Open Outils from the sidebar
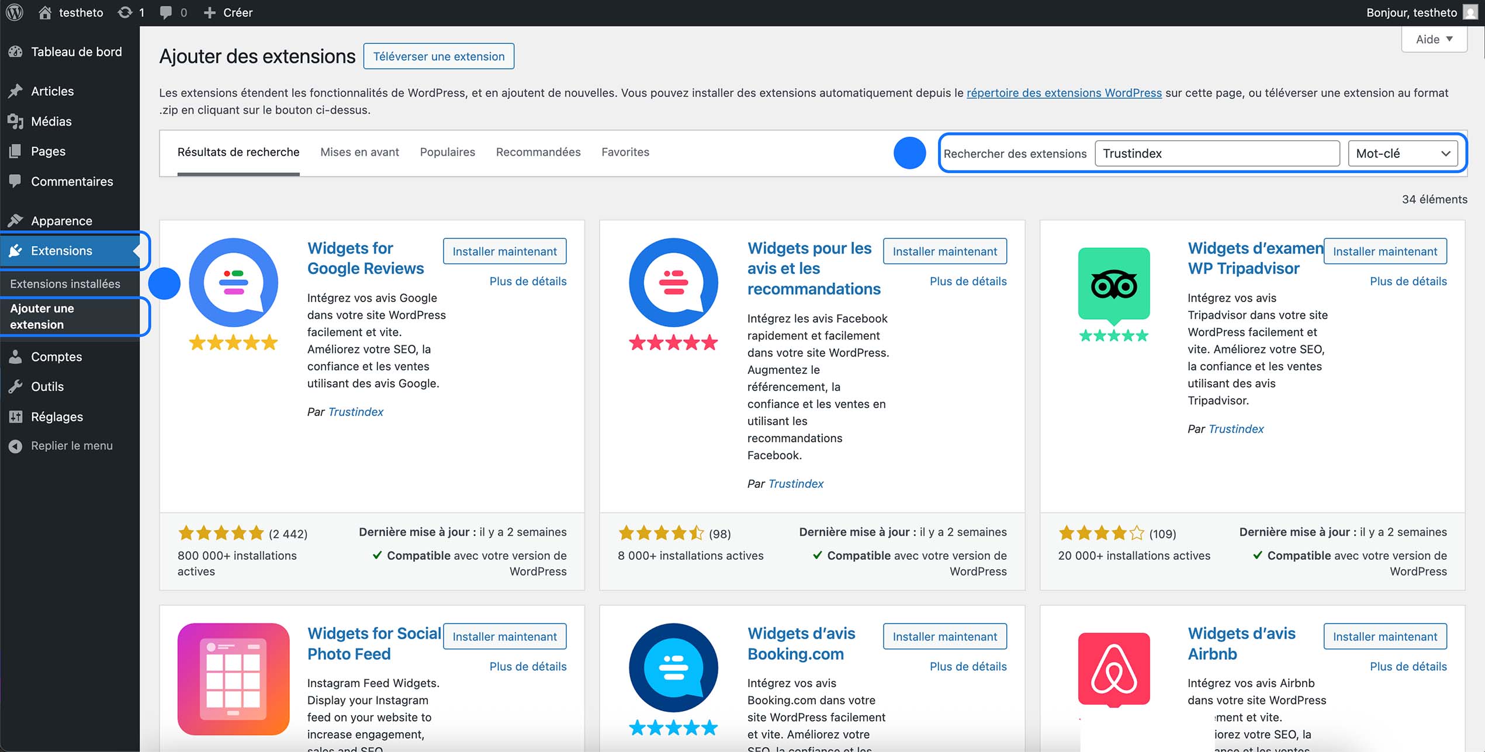The image size is (1485, 752). tap(47, 386)
